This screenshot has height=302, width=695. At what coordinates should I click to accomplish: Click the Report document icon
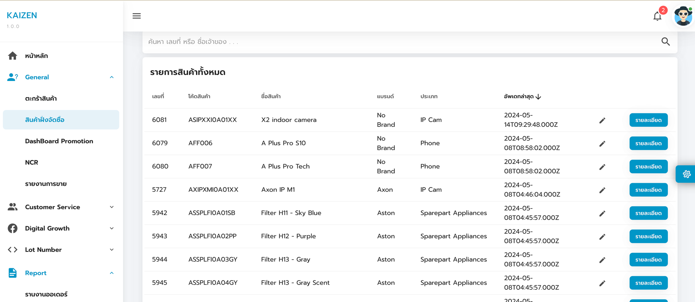tap(13, 273)
